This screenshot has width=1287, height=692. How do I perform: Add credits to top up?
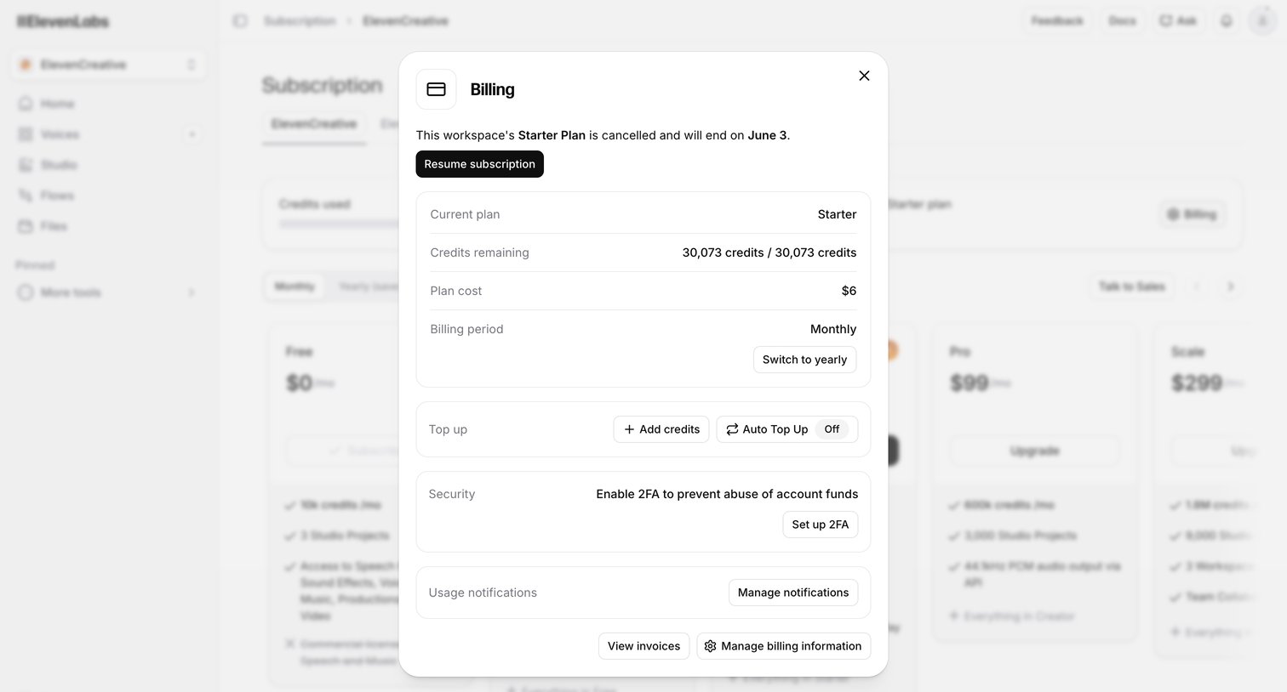[661, 429]
